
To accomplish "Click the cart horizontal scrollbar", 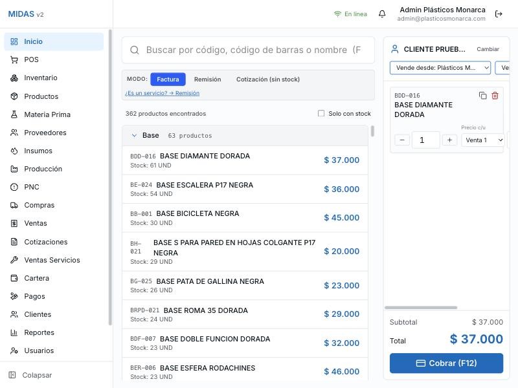I will click(421, 308).
